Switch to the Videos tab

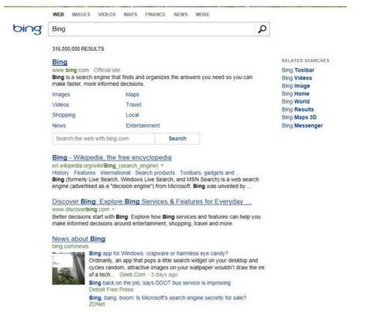(x=107, y=15)
